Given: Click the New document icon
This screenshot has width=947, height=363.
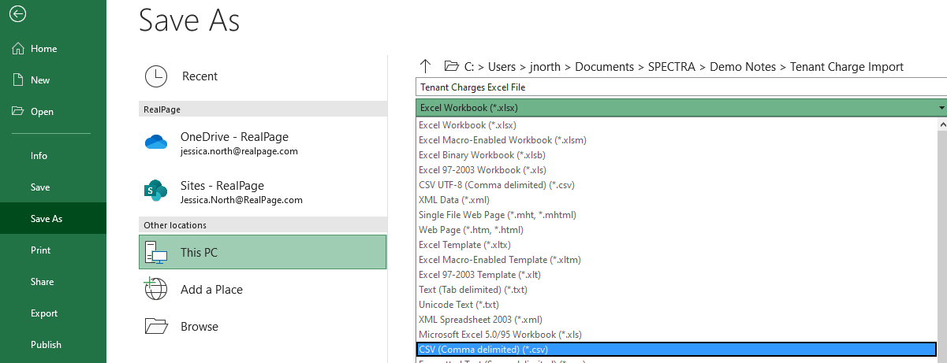Looking at the screenshot, I should [18, 80].
